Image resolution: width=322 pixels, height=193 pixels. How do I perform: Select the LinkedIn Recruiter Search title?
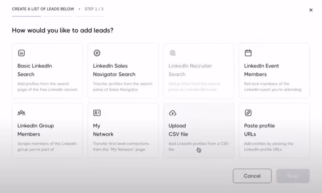pyautogui.click(x=190, y=70)
